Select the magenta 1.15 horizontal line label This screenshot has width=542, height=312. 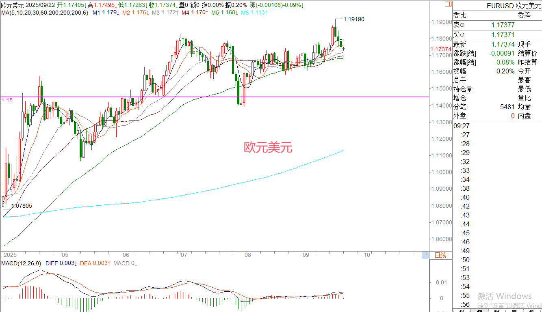(x=7, y=100)
